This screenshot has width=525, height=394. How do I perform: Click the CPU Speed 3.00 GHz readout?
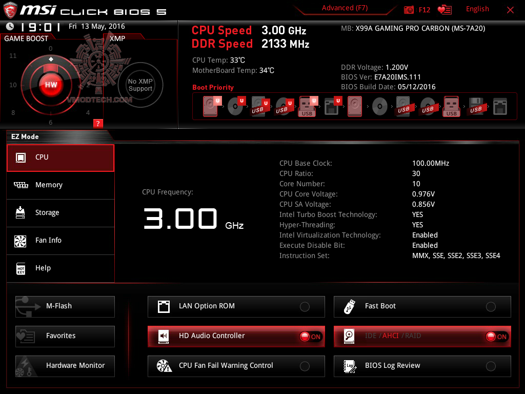(249, 30)
